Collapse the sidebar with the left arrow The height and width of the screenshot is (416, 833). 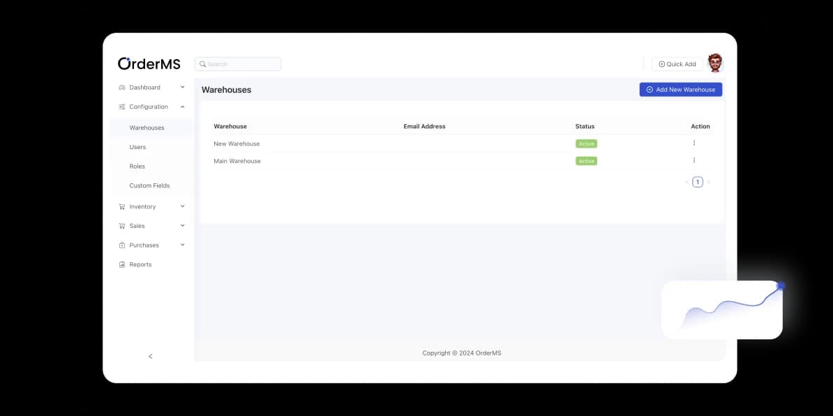(x=150, y=357)
